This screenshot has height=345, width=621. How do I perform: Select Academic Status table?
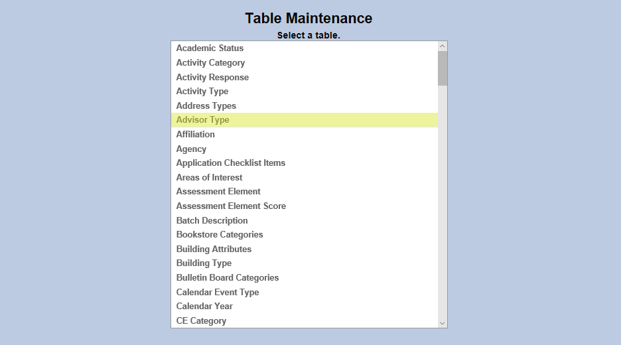[x=210, y=48]
